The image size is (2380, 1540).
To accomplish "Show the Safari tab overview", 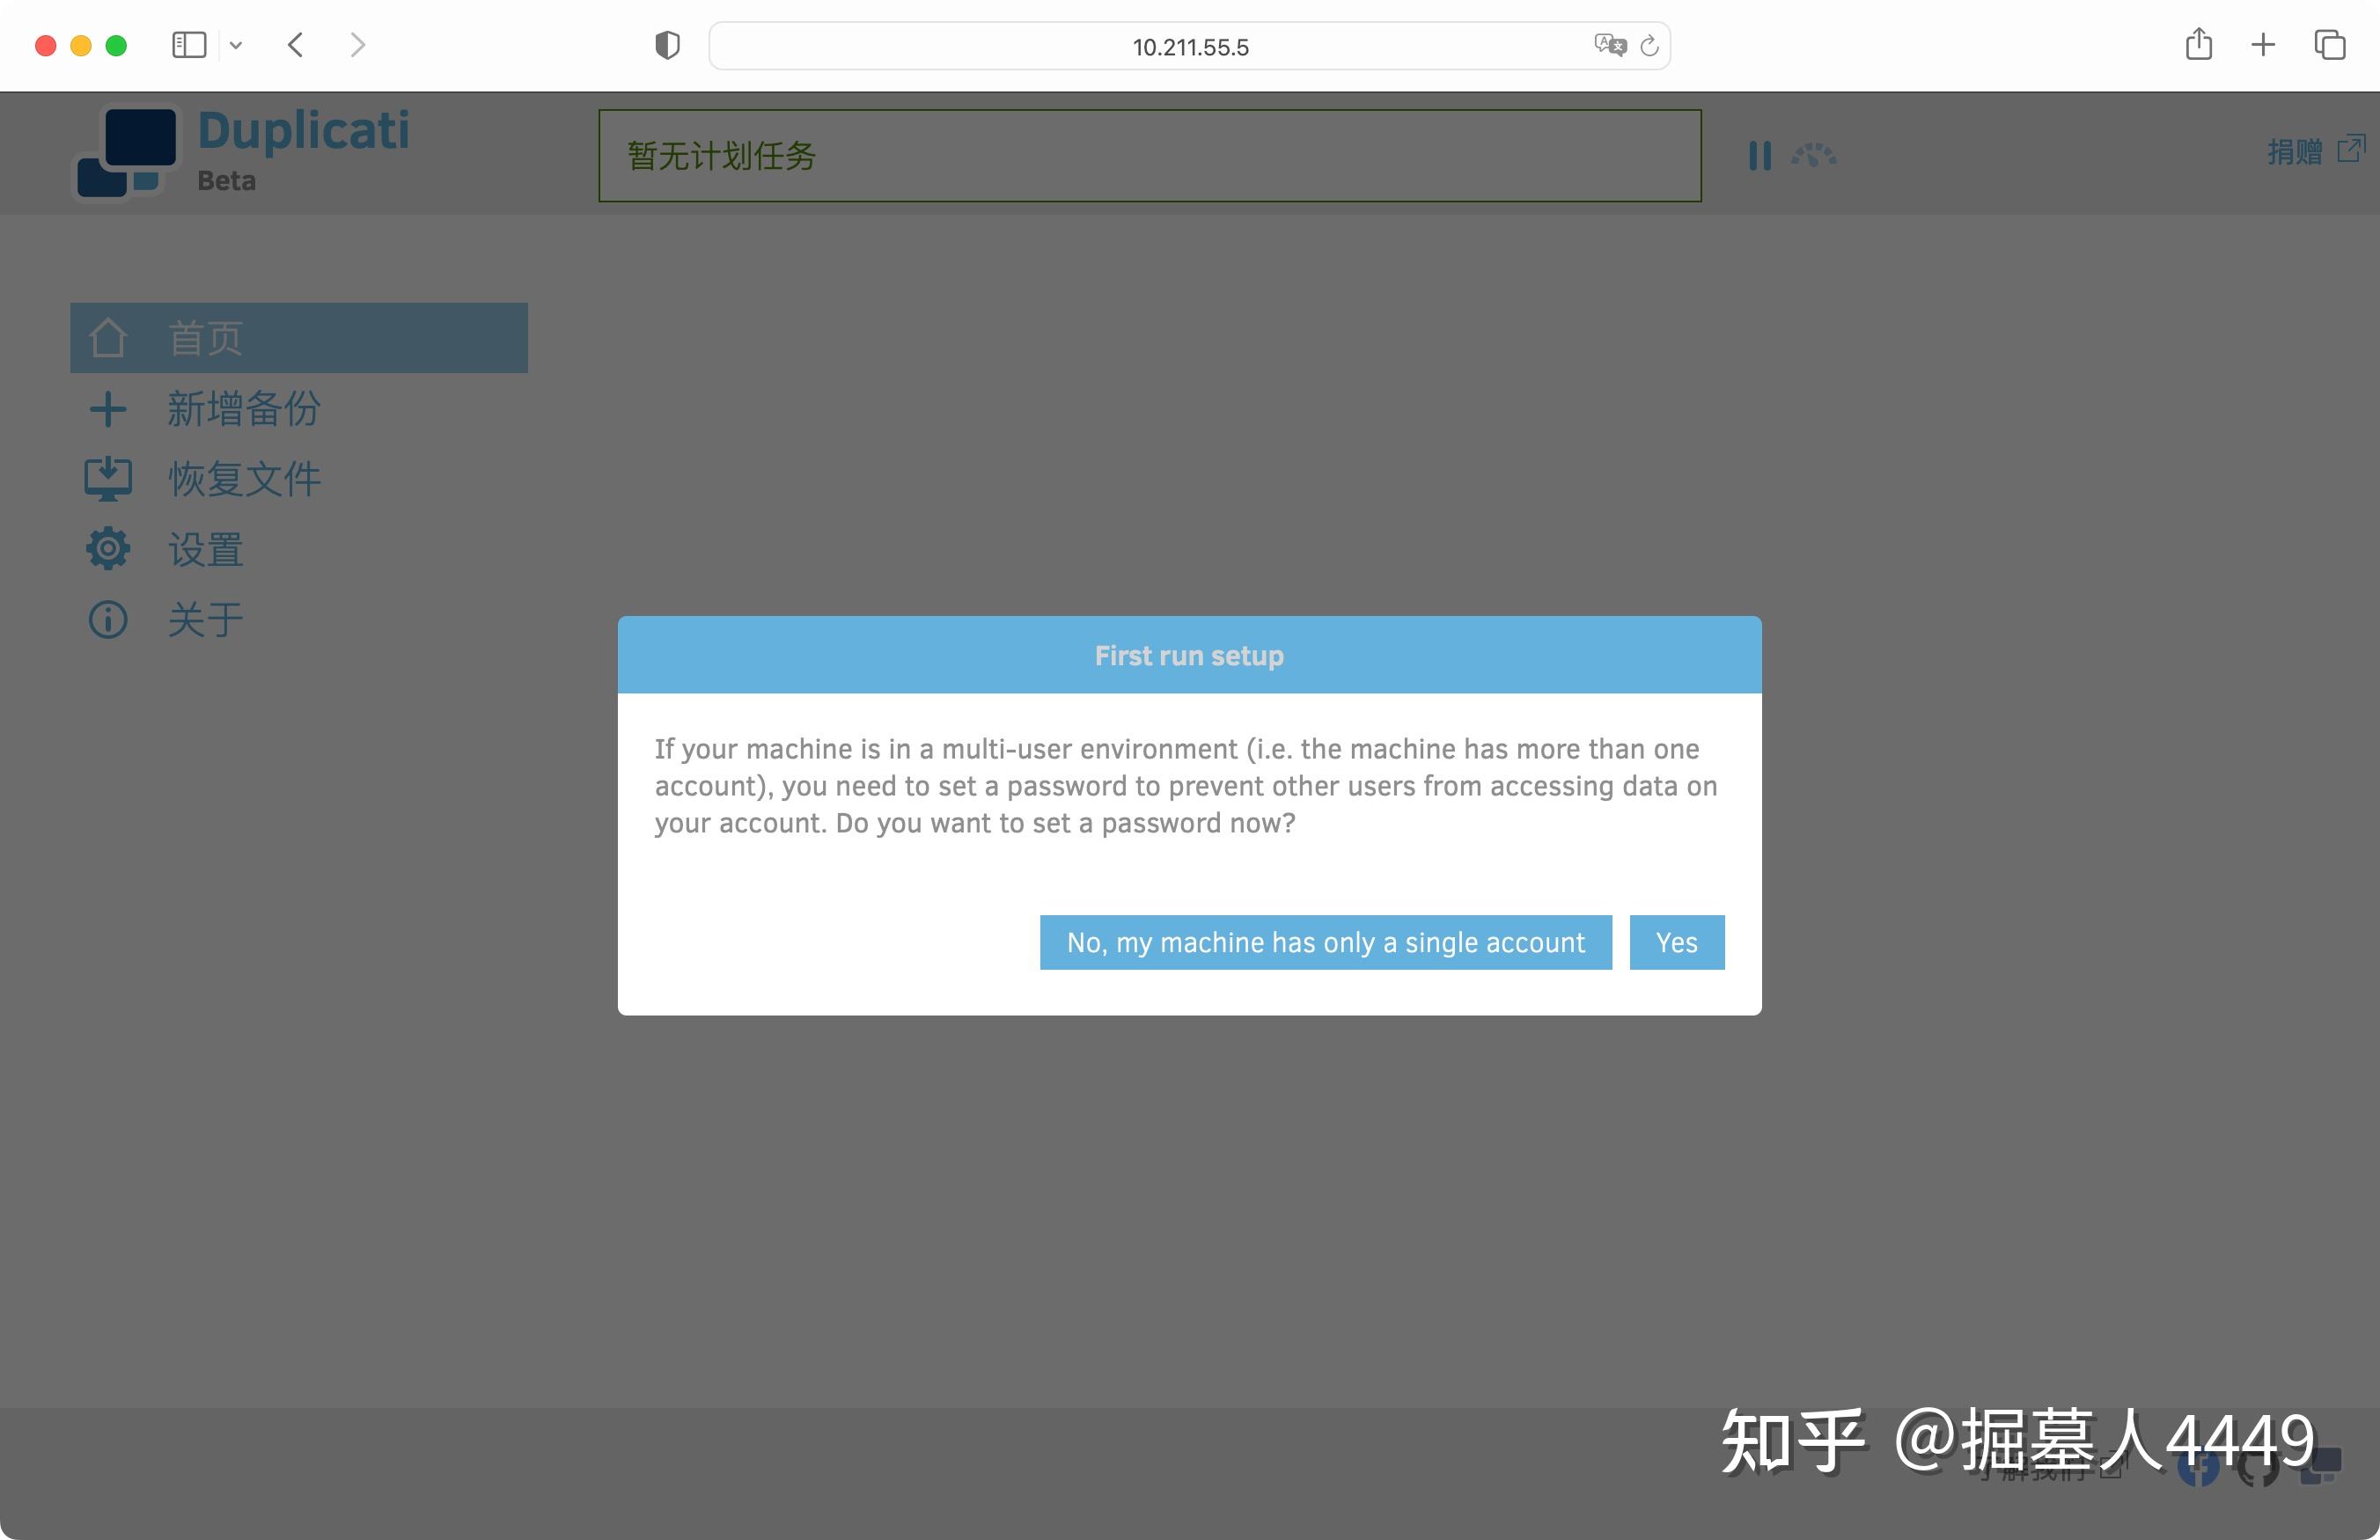I will [2329, 45].
